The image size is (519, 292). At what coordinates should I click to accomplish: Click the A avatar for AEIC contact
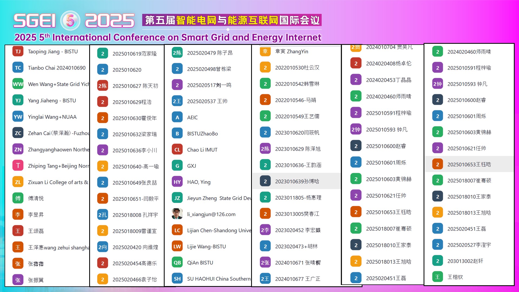tap(177, 117)
